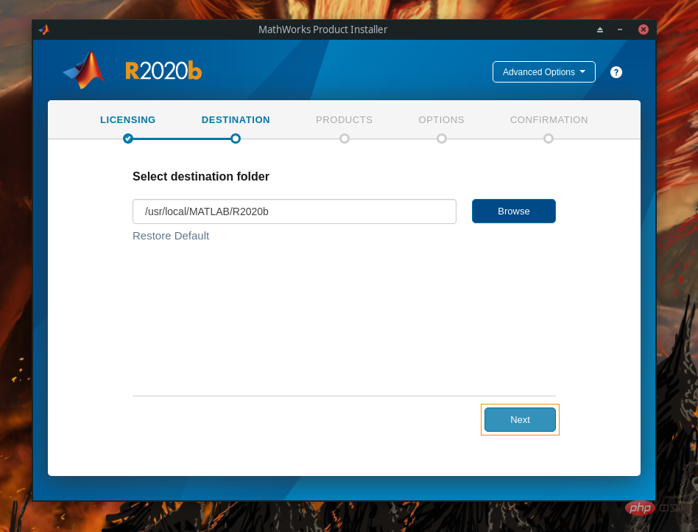
Task: Browse for a destination folder
Action: [x=514, y=211]
